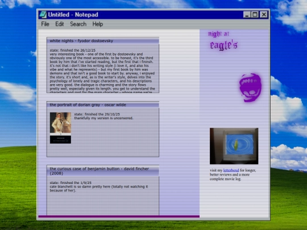The image size is (307, 230).
Task: Click the 'curious case of benjamin button' heading
Action: click(99, 171)
